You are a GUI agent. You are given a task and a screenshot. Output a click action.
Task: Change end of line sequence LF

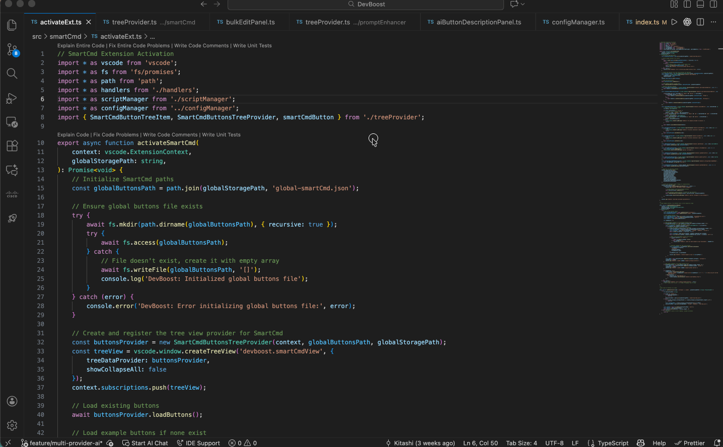pos(575,443)
